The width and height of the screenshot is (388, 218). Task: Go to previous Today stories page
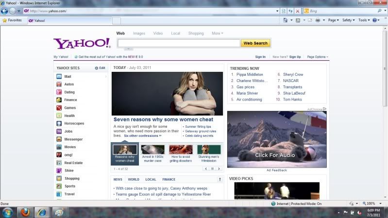206,169
